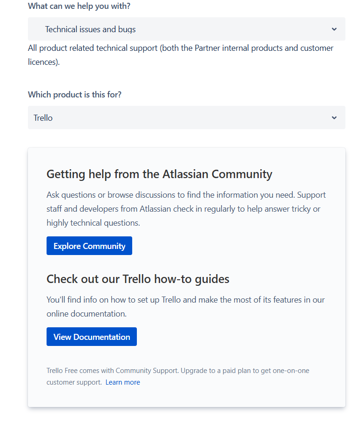Open community discussions with Explore Community
The height and width of the screenshot is (428, 351).
coord(89,246)
